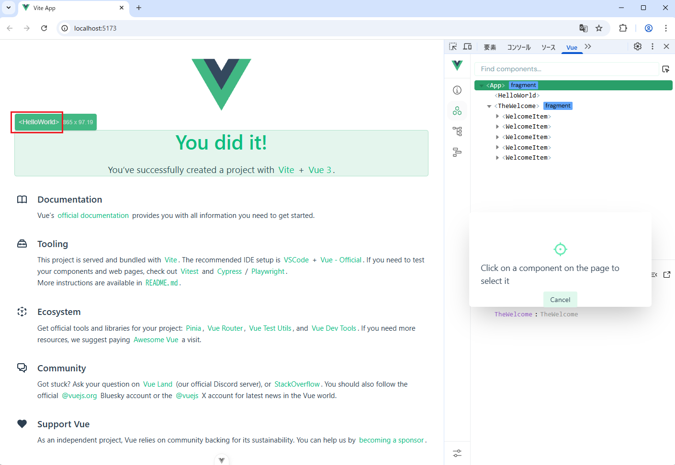
Task: Switch to the 要素 tab
Action: tap(490, 47)
